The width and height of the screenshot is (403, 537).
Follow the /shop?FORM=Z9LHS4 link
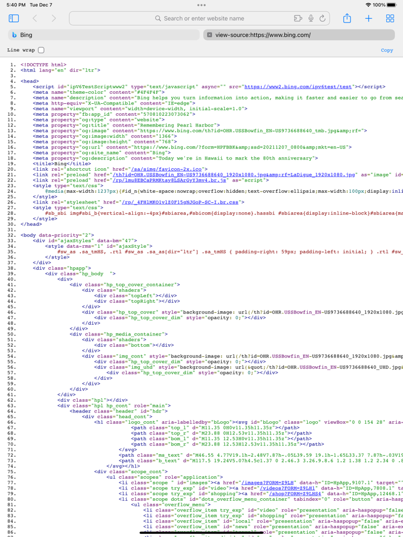click(295, 494)
